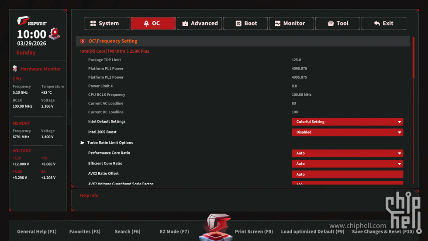Screen dimensions: 428x241
Task: Click Power Limit 4 label
Action: coord(100,86)
